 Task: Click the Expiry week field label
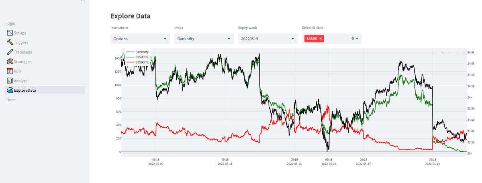247,28
